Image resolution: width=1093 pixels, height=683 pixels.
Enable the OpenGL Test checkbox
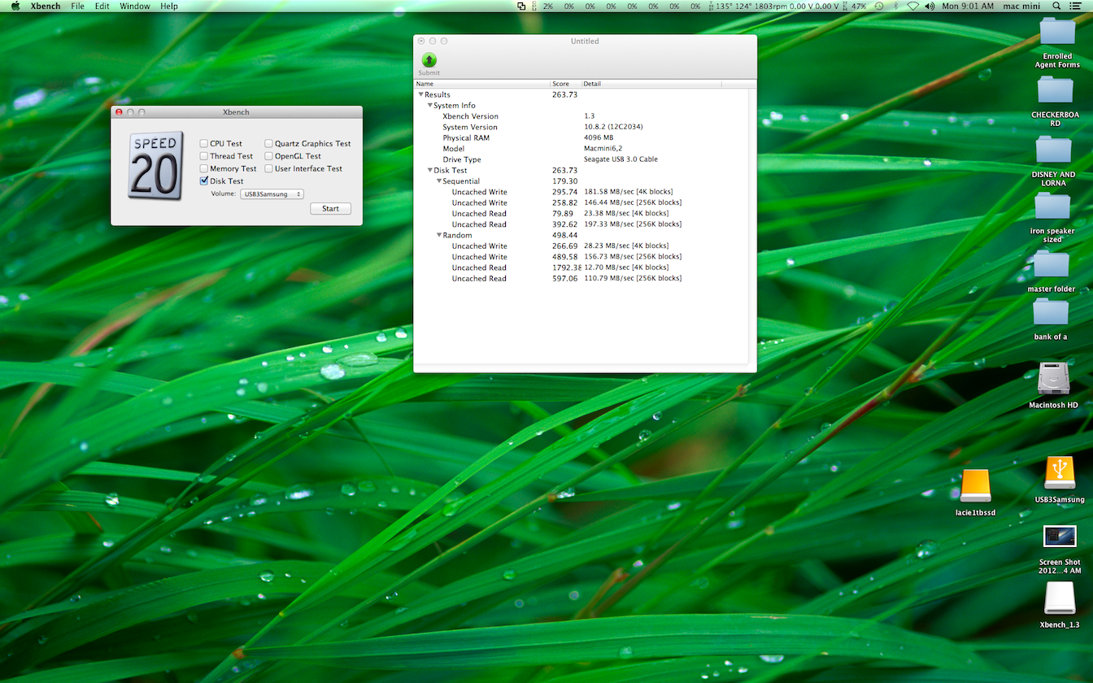[x=269, y=156]
